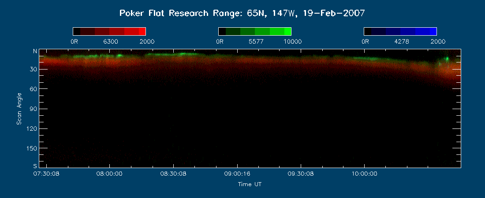The width and height of the screenshot is (485, 198).
Task: Click the Time UT axis label
Action: (x=250, y=184)
